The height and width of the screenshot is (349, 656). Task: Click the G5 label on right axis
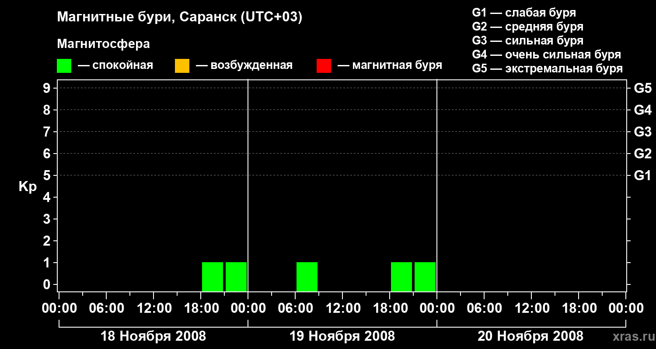pos(643,89)
